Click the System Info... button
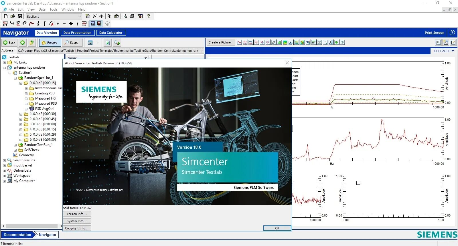The width and height of the screenshot is (458, 246). [x=77, y=221]
